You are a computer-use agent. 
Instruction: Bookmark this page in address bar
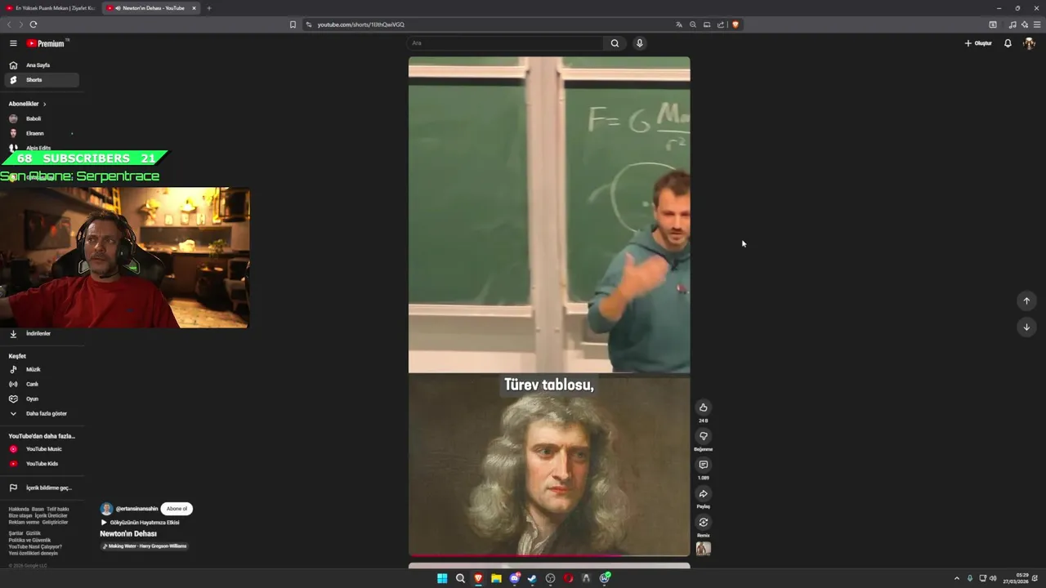[293, 24]
